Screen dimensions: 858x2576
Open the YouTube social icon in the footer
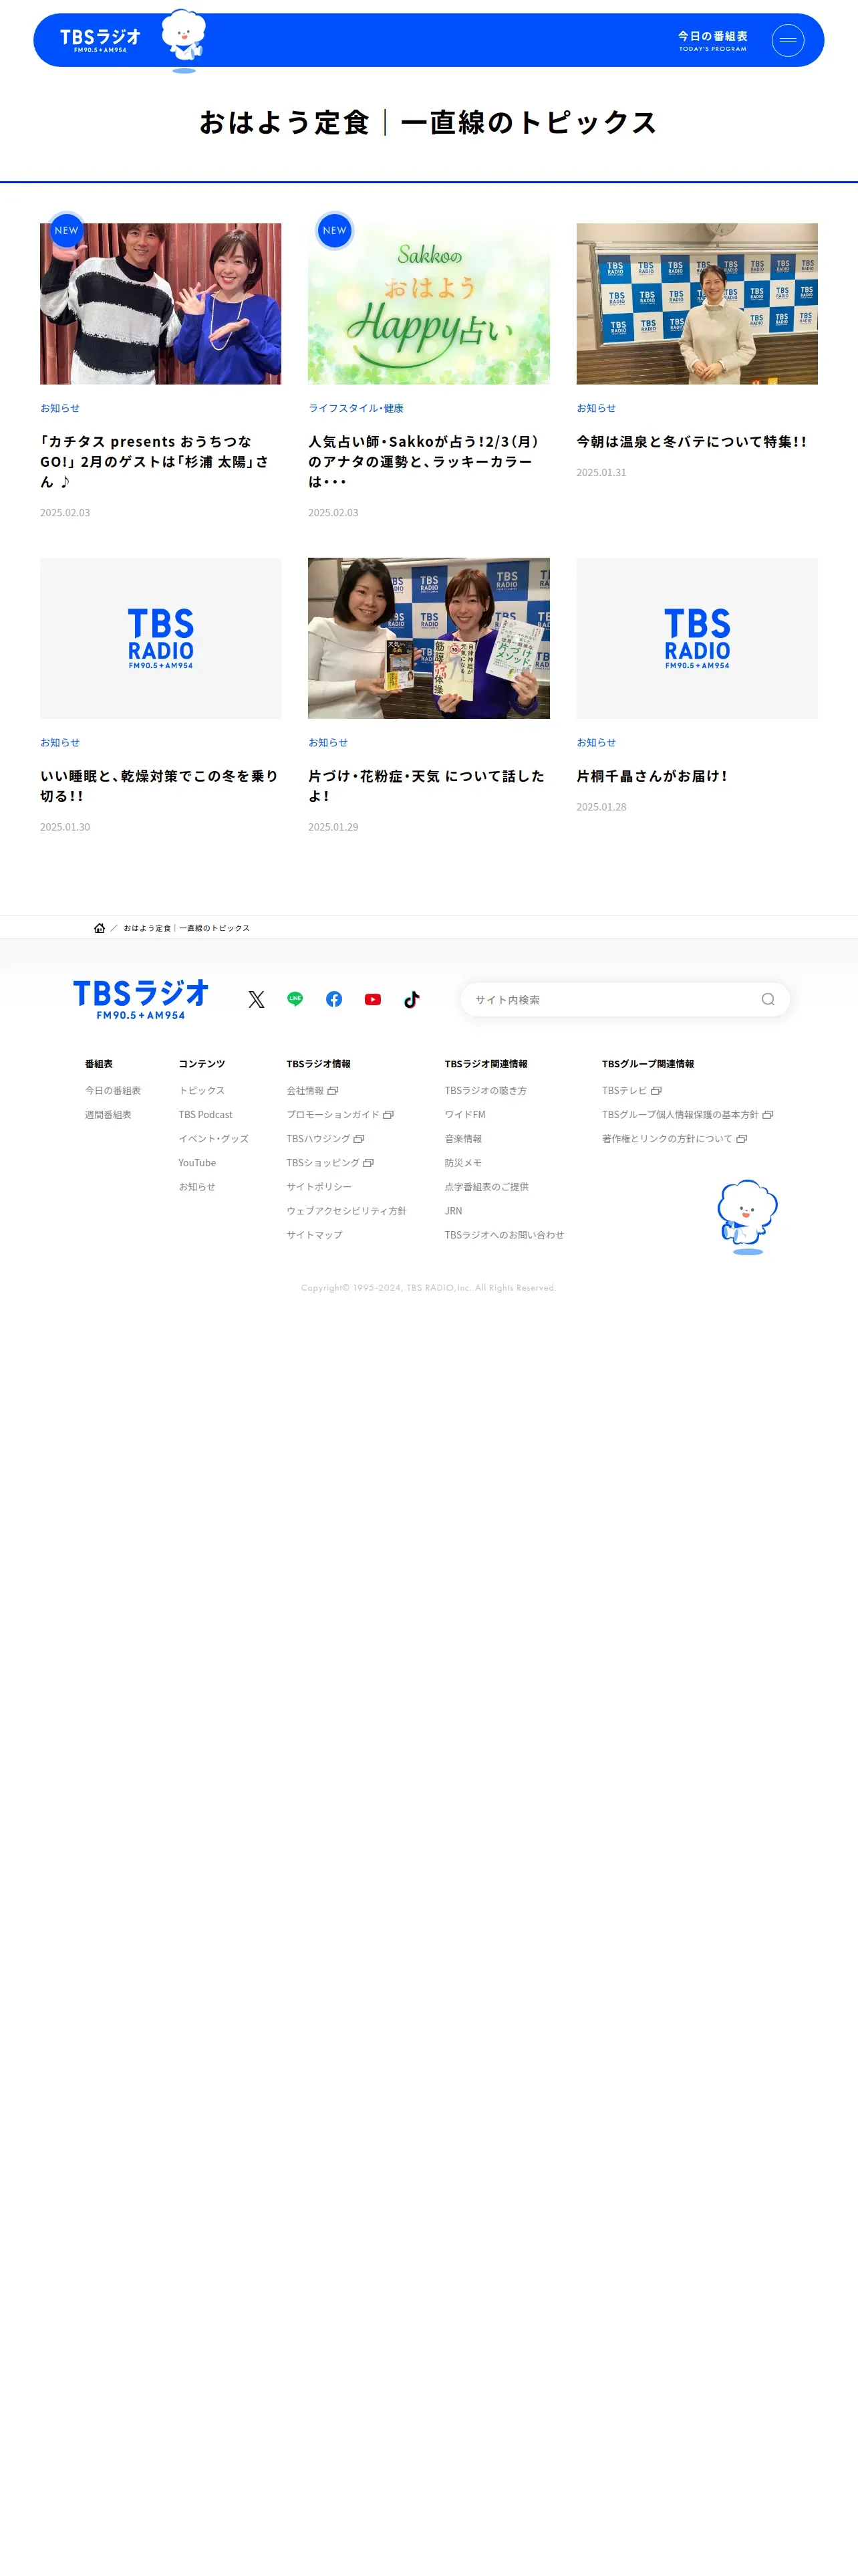(x=373, y=999)
